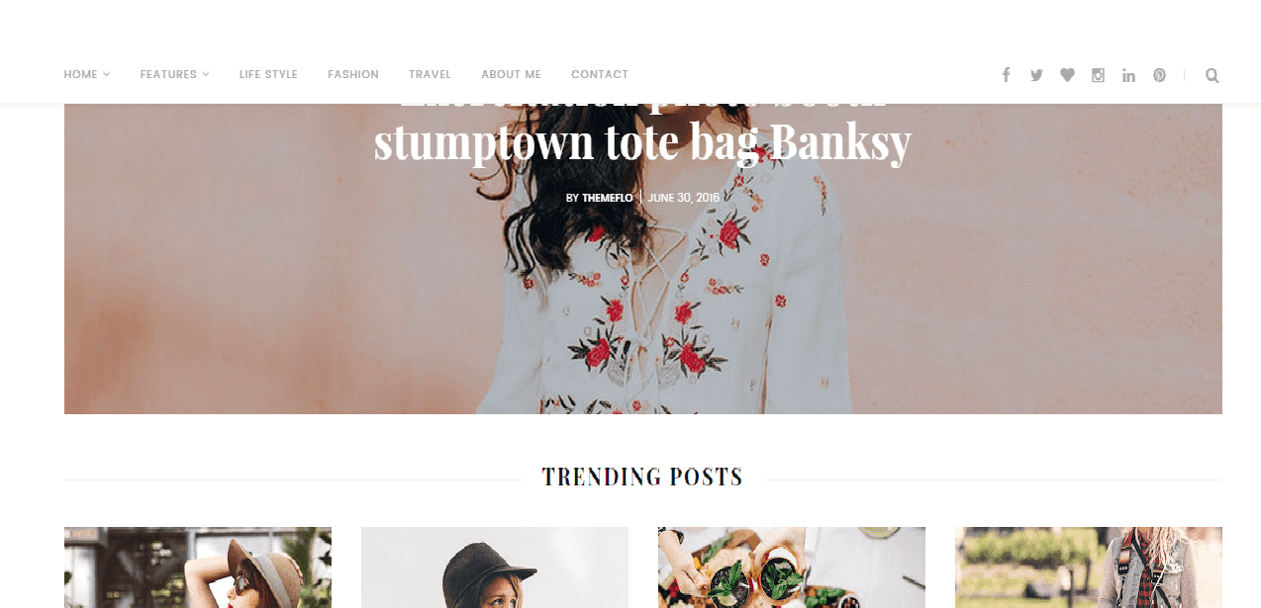Open the Twitter social icon

[x=1036, y=75]
